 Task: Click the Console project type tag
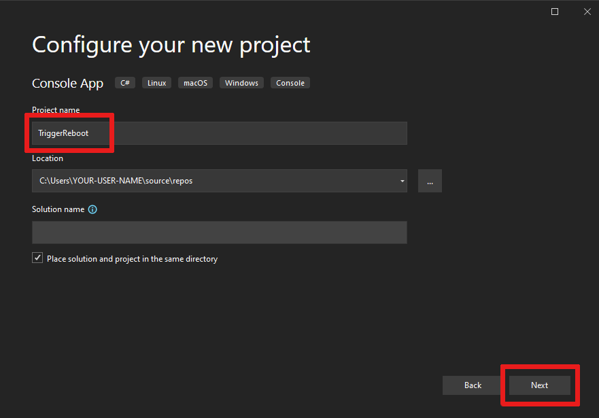click(x=290, y=82)
